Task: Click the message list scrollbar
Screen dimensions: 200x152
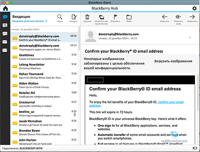Action: pyautogui.click(x=79, y=38)
